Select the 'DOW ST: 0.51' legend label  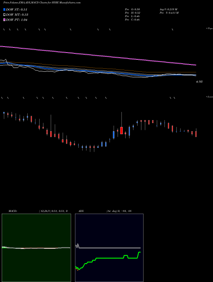point(17,9)
